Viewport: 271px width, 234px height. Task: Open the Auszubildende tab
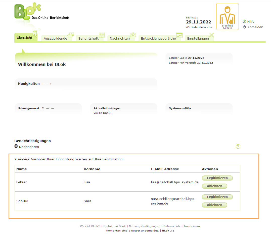point(56,38)
